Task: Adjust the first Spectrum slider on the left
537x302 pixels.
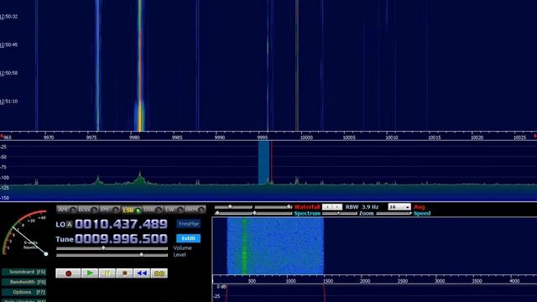Action: (x=233, y=213)
